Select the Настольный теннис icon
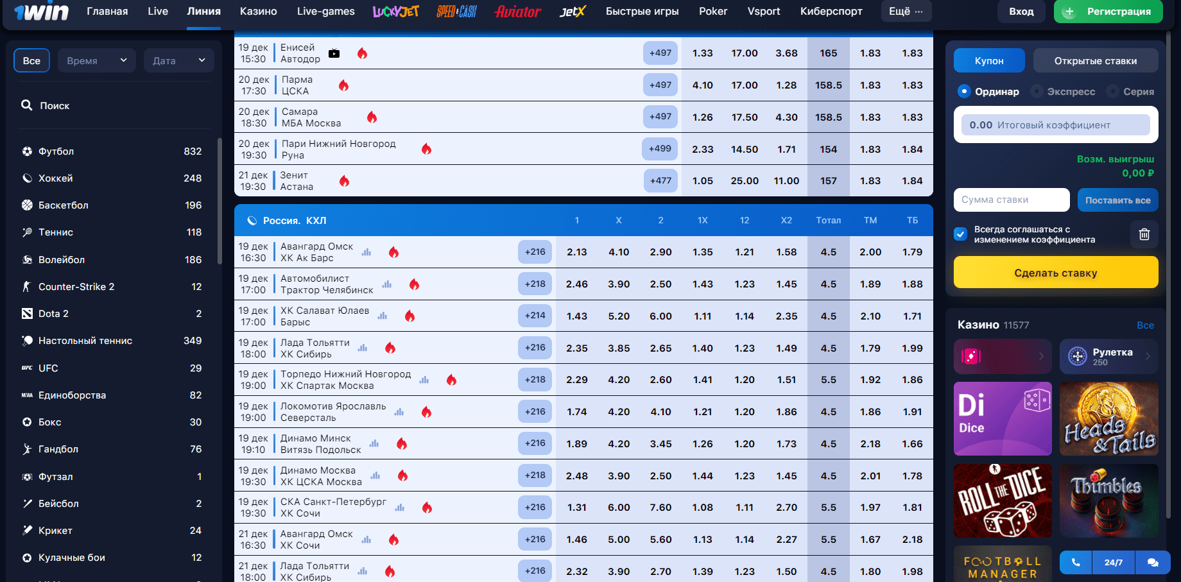 pos(27,341)
